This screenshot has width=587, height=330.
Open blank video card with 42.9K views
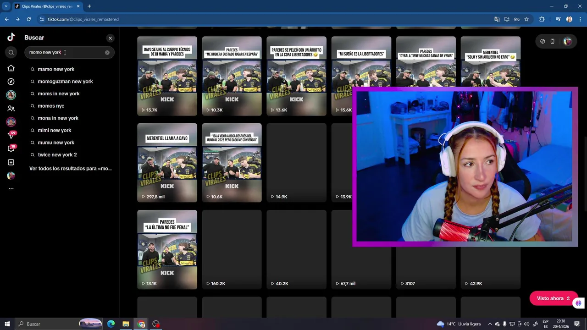click(x=491, y=268)
